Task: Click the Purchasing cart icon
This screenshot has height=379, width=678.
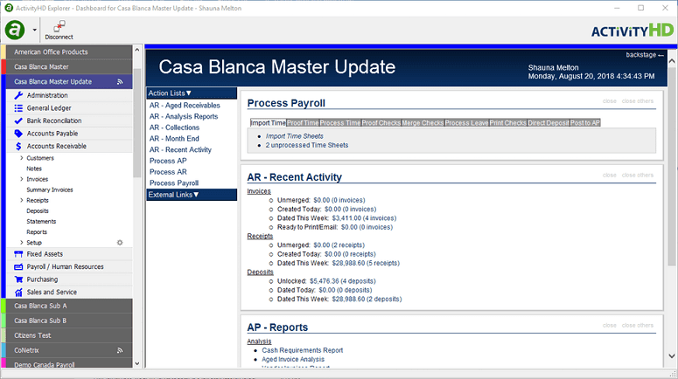Action: tap(18, 279)
